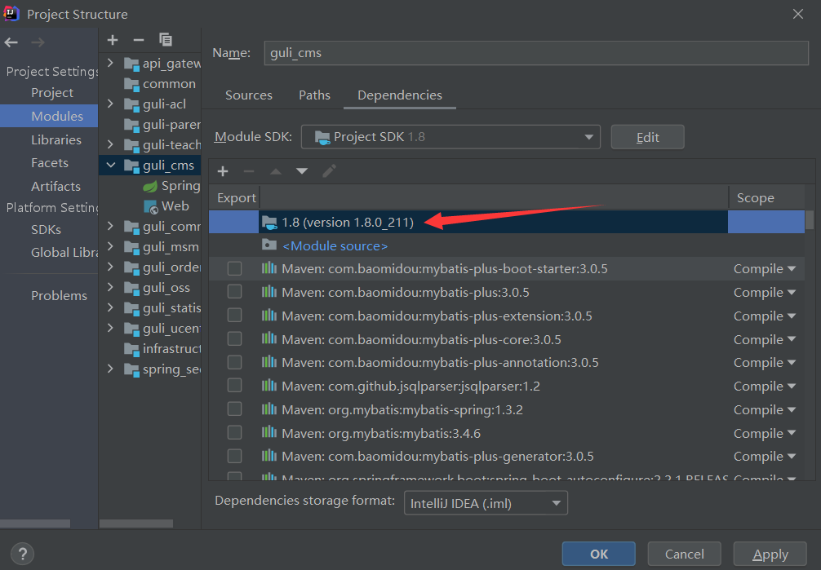
Task: Check export for the mybatis-spring dependency
Action: [235, 409]
